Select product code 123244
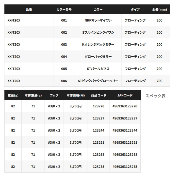This screenshot has height=177, width=177. click(x=99, y=130)
